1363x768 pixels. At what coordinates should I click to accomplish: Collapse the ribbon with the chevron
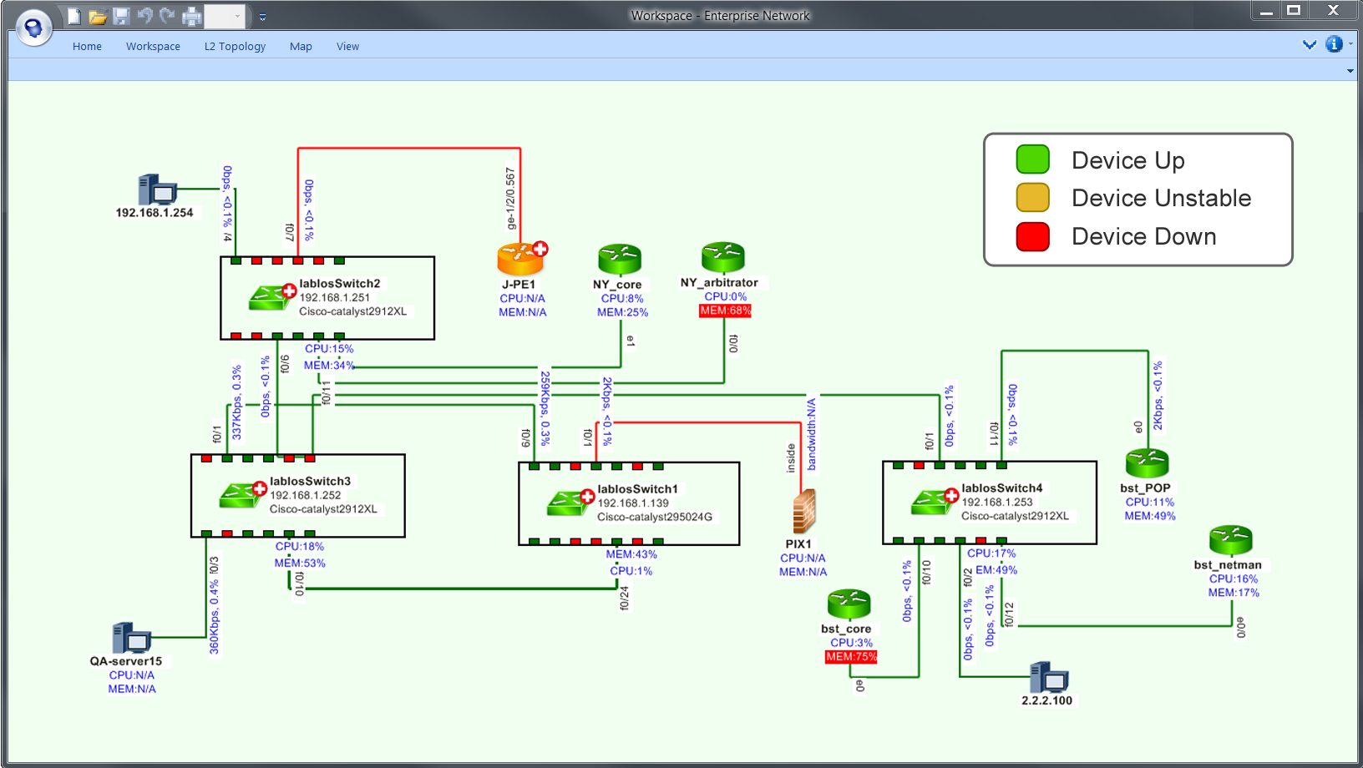pos(1310,44)
